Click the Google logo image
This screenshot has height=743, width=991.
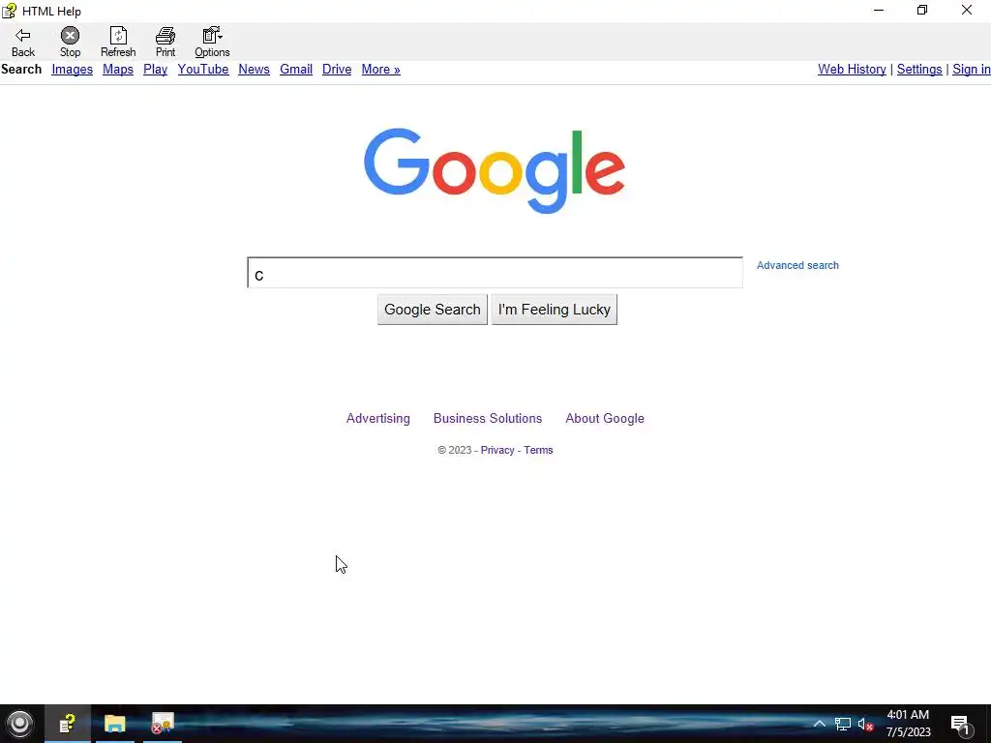coord(495,170)
